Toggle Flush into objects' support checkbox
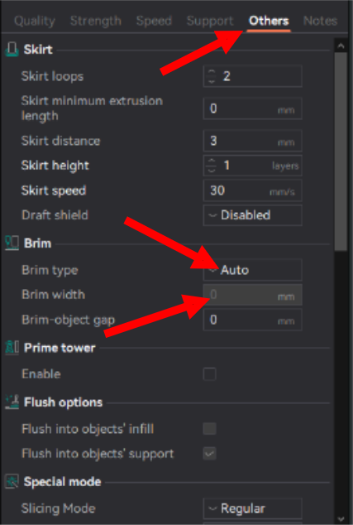353x525 pixels. click(x=210, y=454)
